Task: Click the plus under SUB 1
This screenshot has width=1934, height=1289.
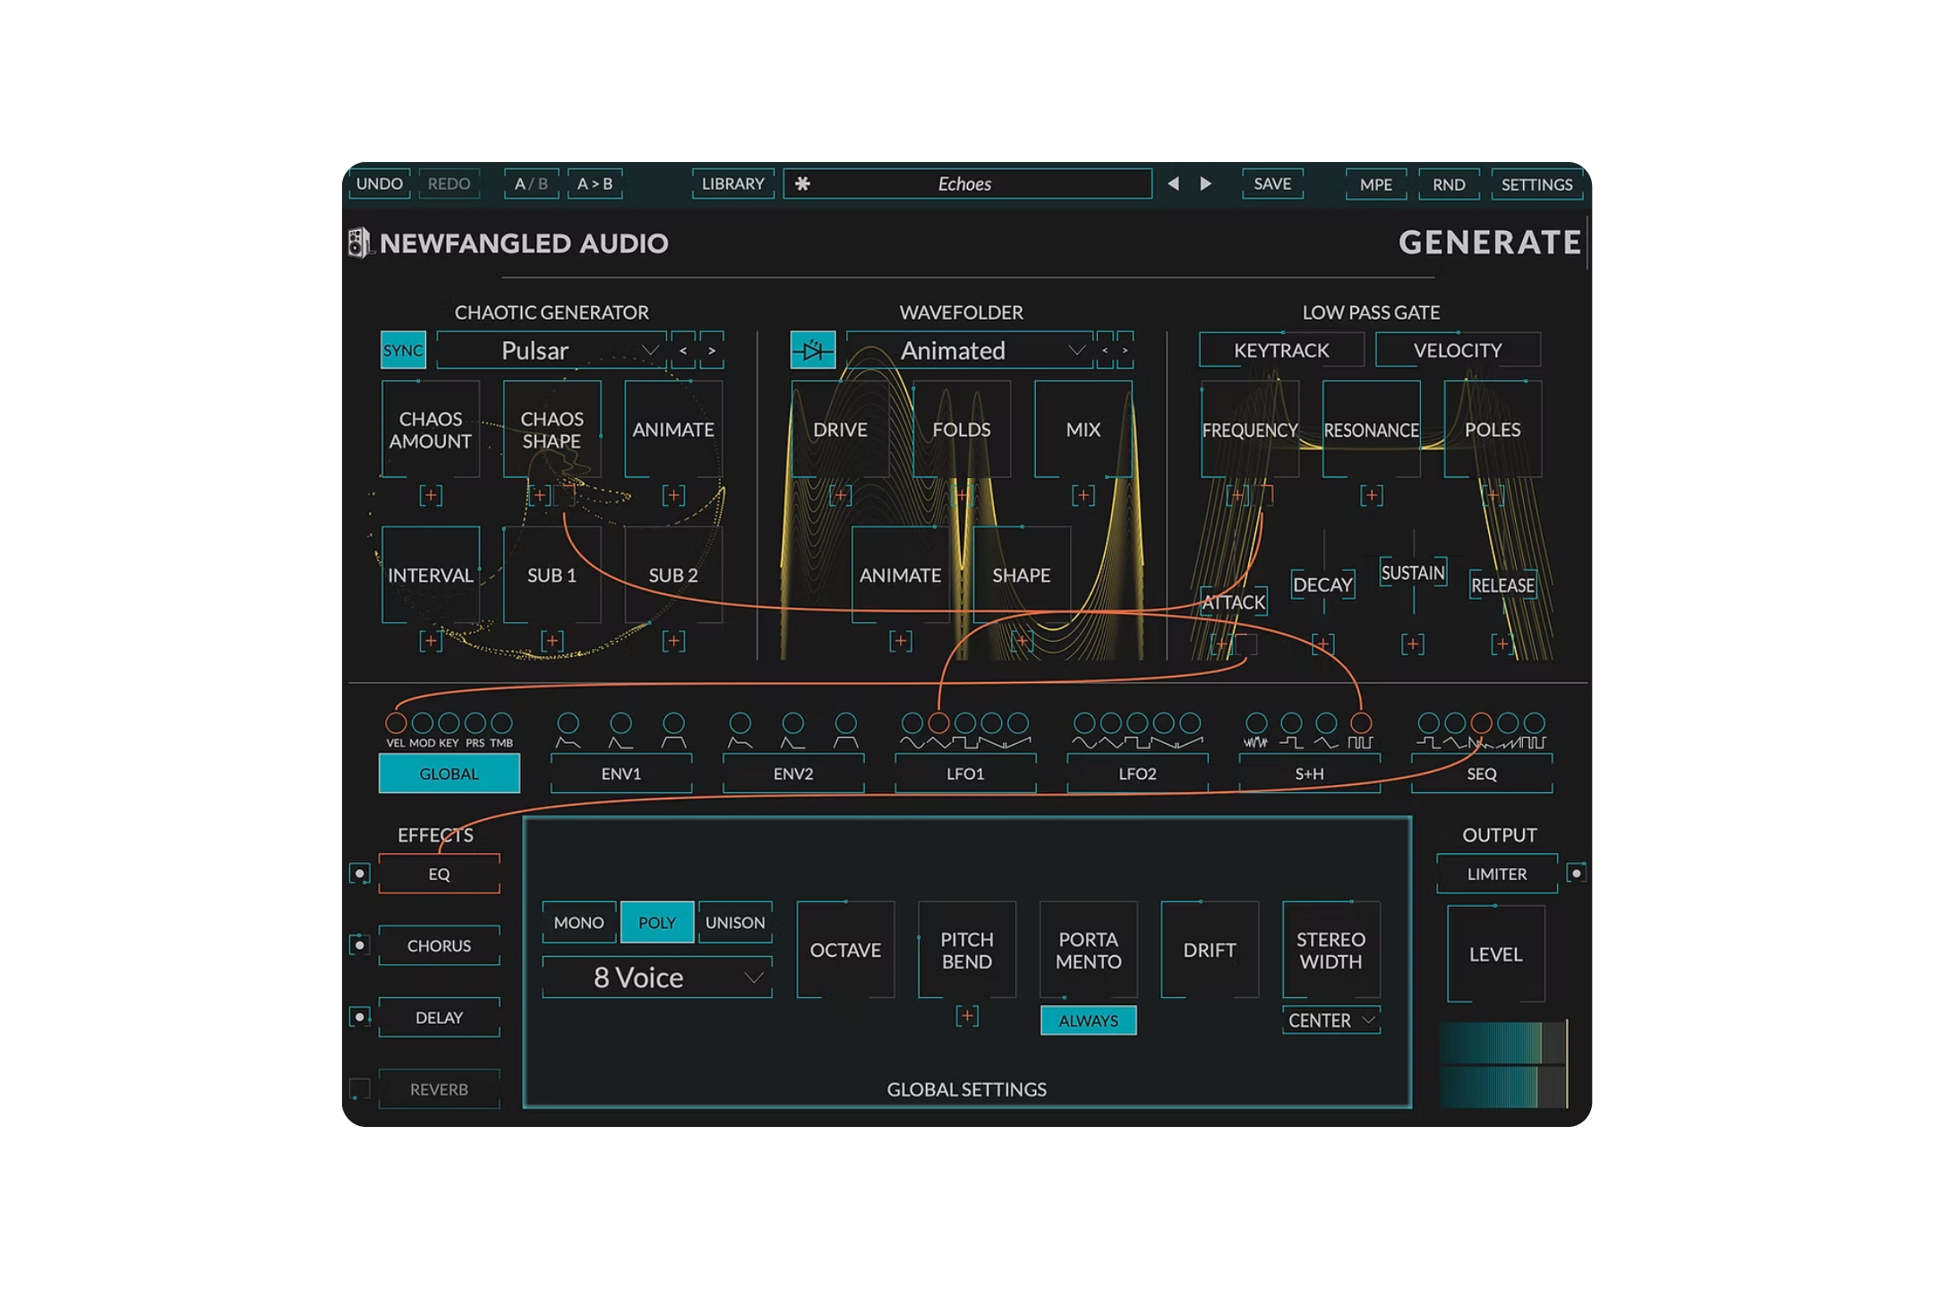Action: pyautogui.click(x=552, y=641)
